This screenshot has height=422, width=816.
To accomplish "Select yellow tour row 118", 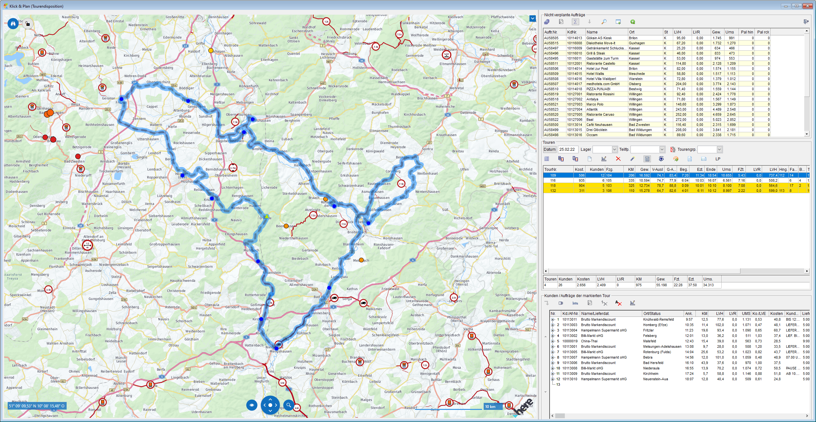I will (x=676, y=186).
